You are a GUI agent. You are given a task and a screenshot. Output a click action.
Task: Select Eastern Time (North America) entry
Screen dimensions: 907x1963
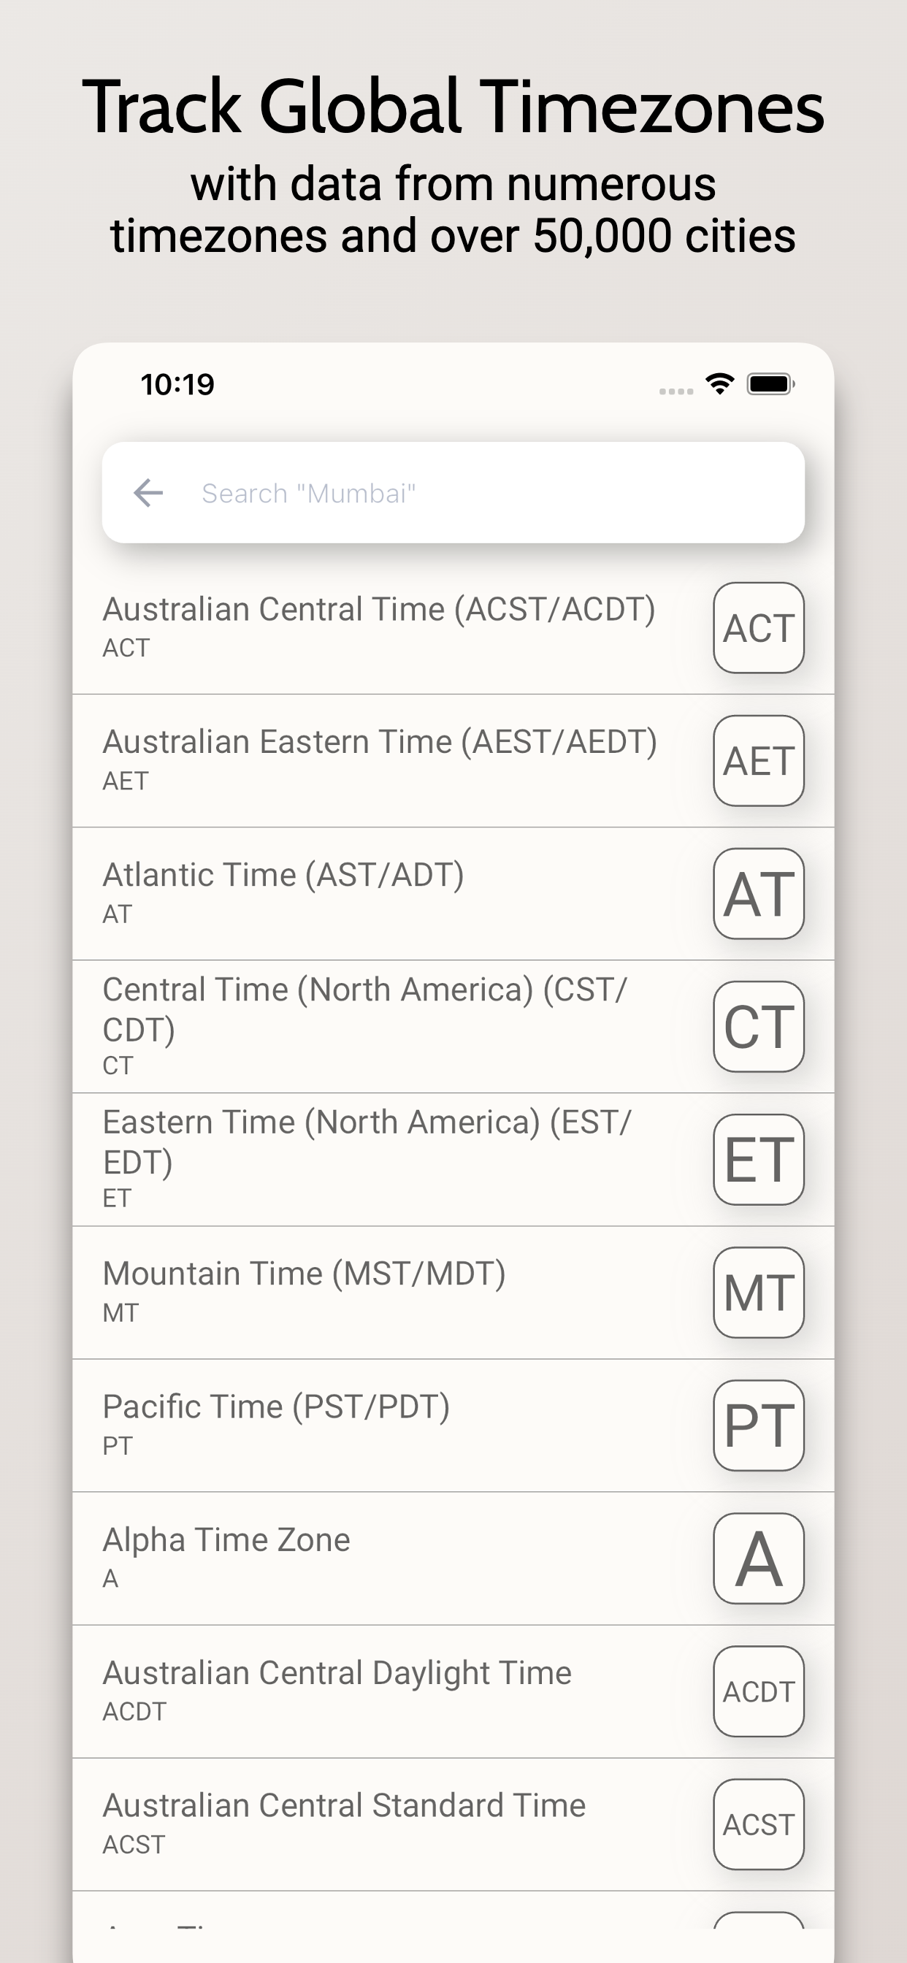(453, 1160)
